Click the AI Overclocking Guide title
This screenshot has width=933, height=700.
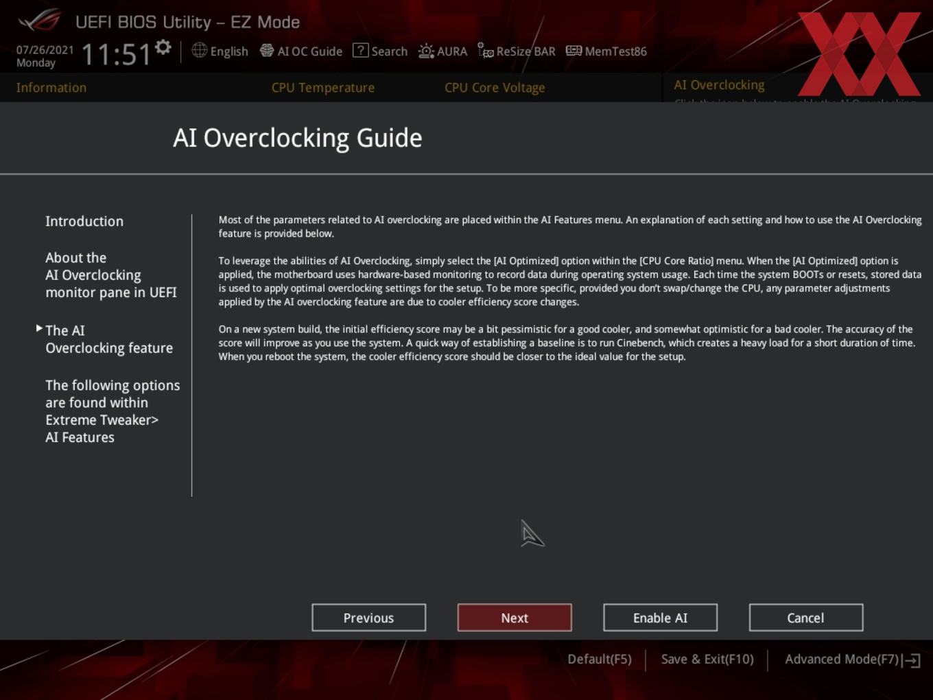pyautogui.click(x=298, y=138)
